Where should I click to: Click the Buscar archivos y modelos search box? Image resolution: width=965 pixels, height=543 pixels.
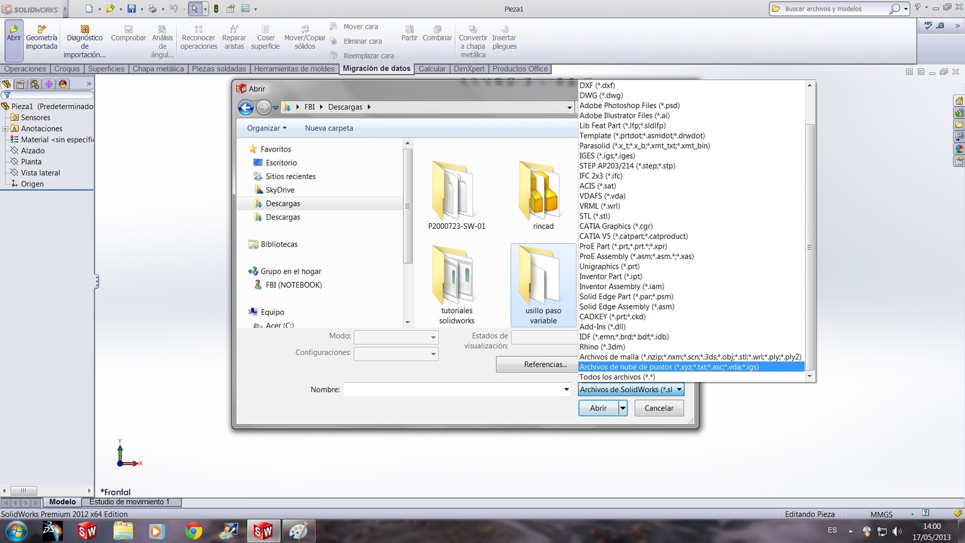coord(835,9)
